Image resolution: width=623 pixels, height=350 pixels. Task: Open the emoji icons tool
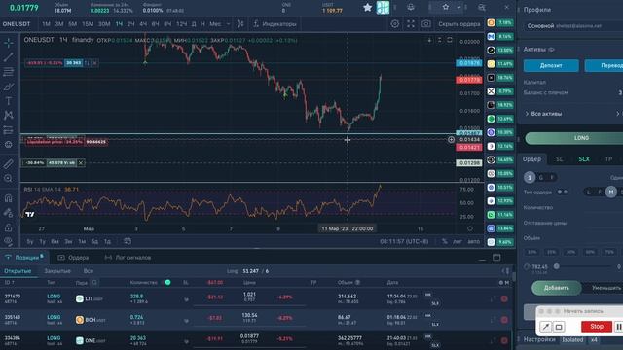pyautogui.click(x=9, y=145)
